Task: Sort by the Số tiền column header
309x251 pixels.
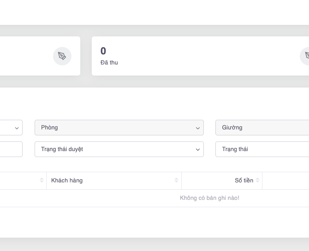Action: click(244, 181)
